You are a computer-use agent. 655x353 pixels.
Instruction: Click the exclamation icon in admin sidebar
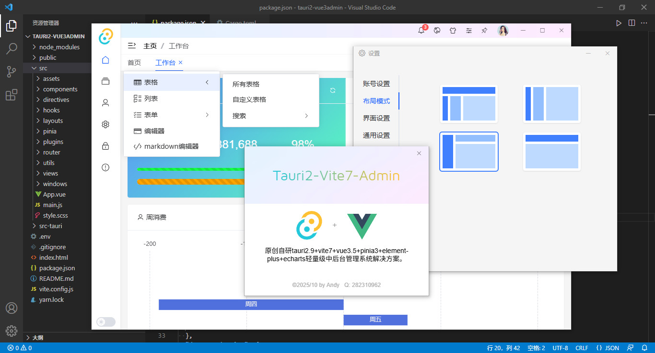pyautogui.click(x=105, y=167)
